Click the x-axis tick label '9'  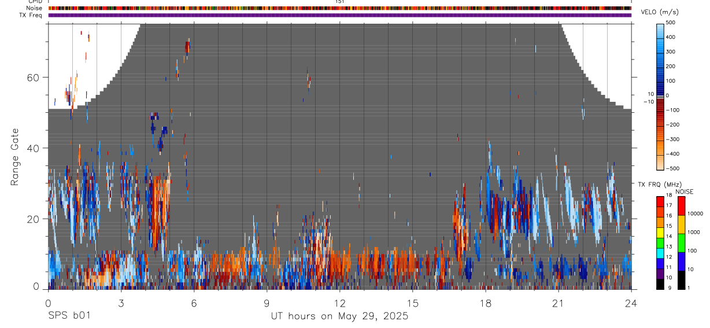click(267, 303)
